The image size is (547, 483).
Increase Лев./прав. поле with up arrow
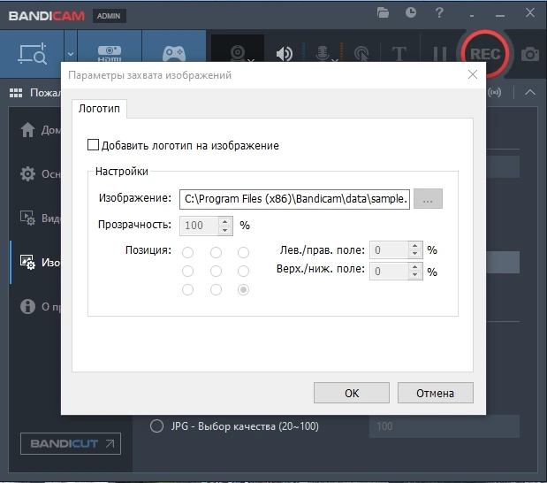(x=414, y=246)
